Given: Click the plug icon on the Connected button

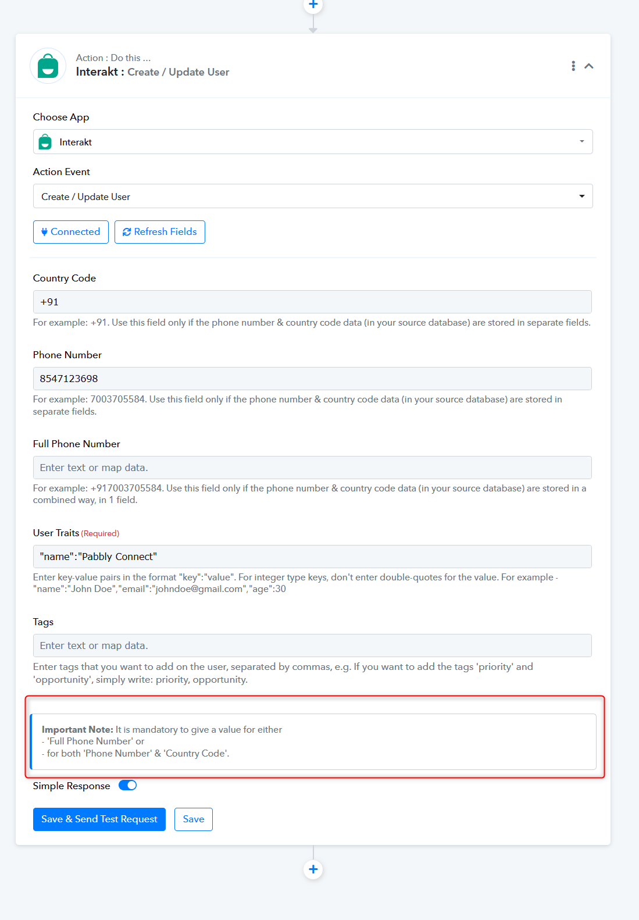Looking at the screenshot, I should [44, 232].
